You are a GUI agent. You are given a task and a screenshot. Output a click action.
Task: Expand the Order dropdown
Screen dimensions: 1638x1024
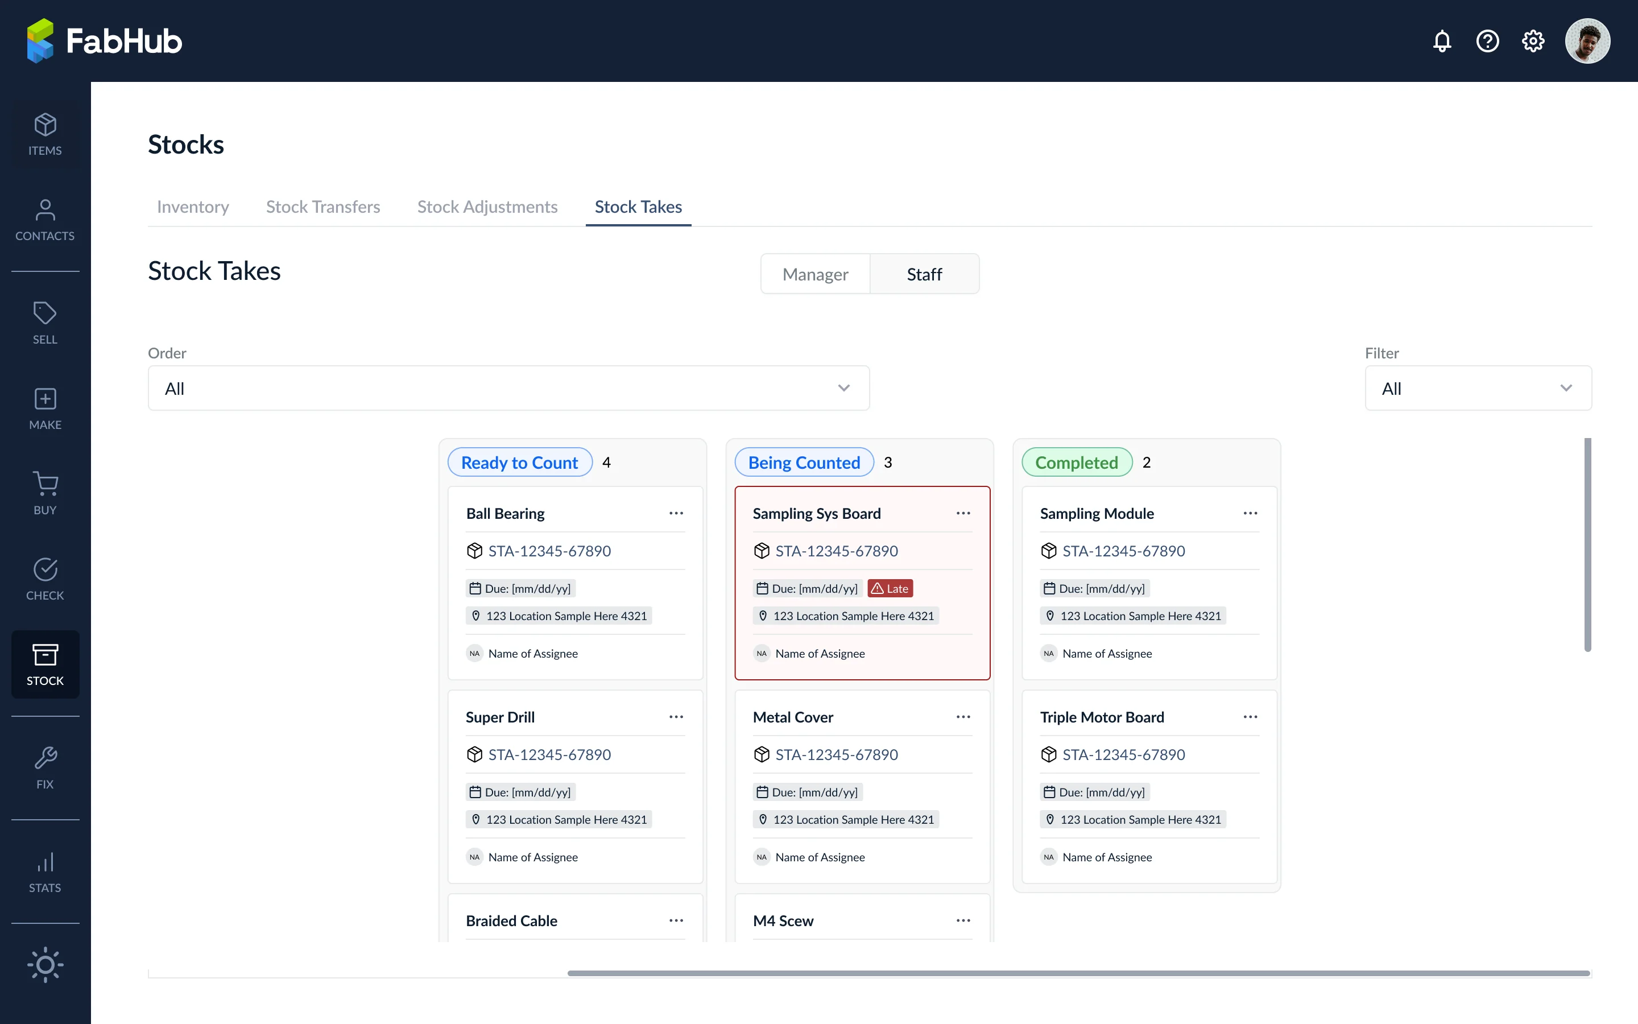508,388
